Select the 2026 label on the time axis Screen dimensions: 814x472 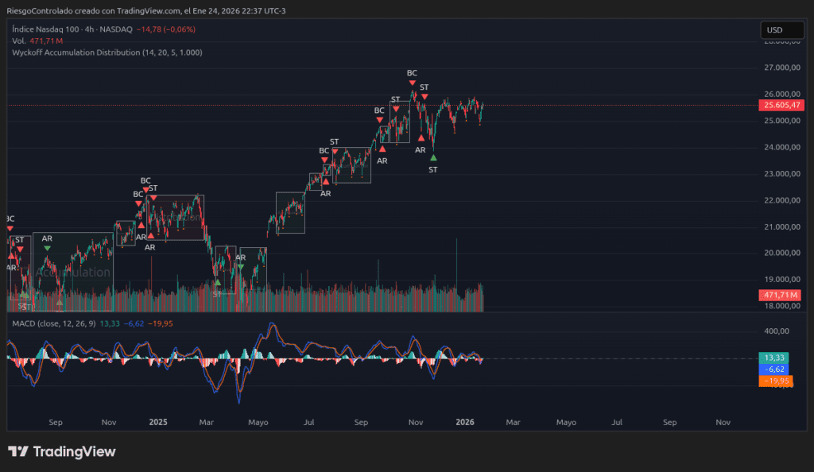pyautogui.click(x=465, y=423)
